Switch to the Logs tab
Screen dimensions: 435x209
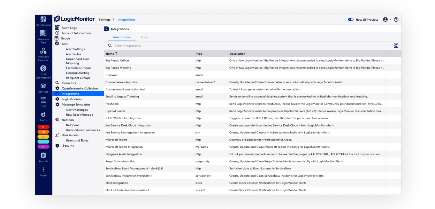[x=144, y=37]
